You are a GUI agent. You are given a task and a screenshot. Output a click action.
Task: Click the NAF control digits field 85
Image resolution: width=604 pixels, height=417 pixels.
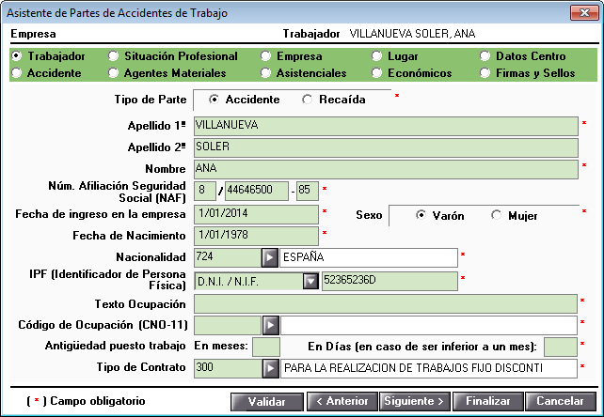coord(308,191)
